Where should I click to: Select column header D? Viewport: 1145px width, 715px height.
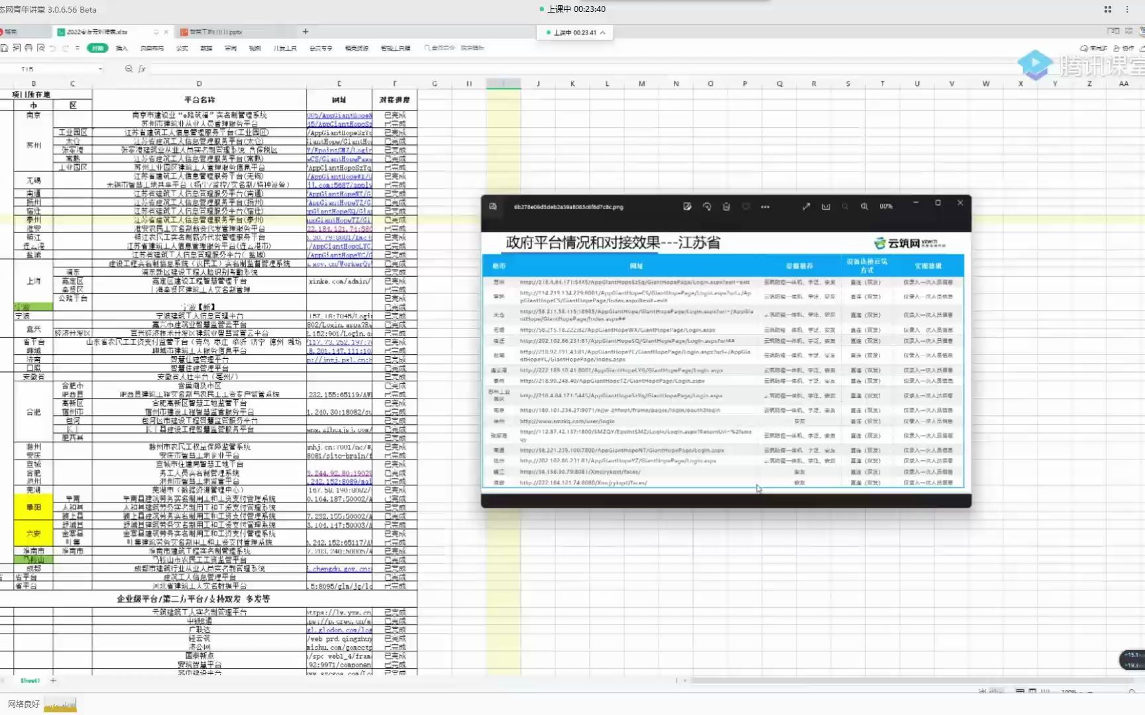point(199,83)
